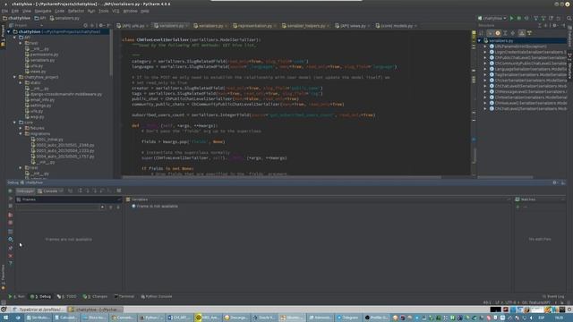Start debugging with the bug icon in toolbar
The height and width of the screenshot is (322, 573).
[x=519, y=18]
